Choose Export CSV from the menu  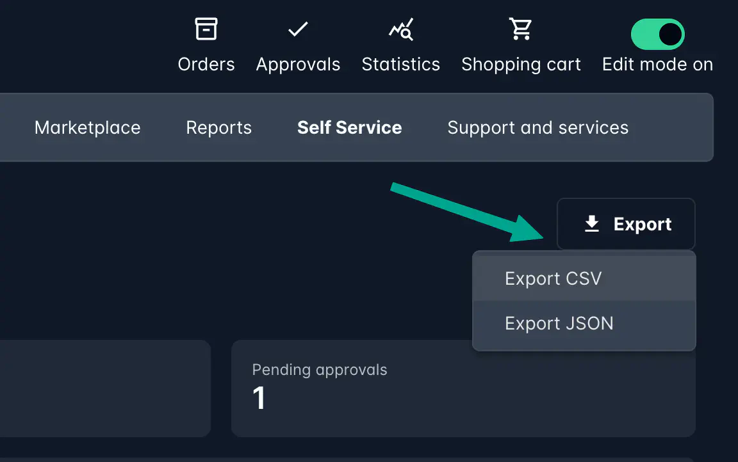[553, 279]
